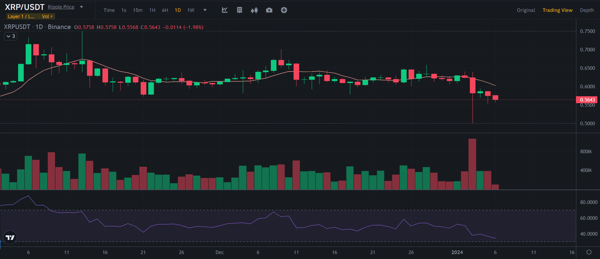The width and height of the screenshot is (600, 259).
Task: Collapse the indicators legend showing 3
Action: point(11,36)
